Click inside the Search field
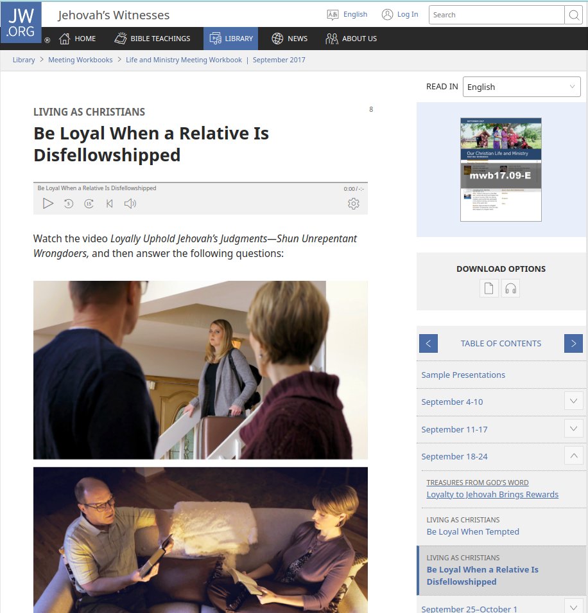This screenshot has width=588, height=613. click(x=497, y=15)
